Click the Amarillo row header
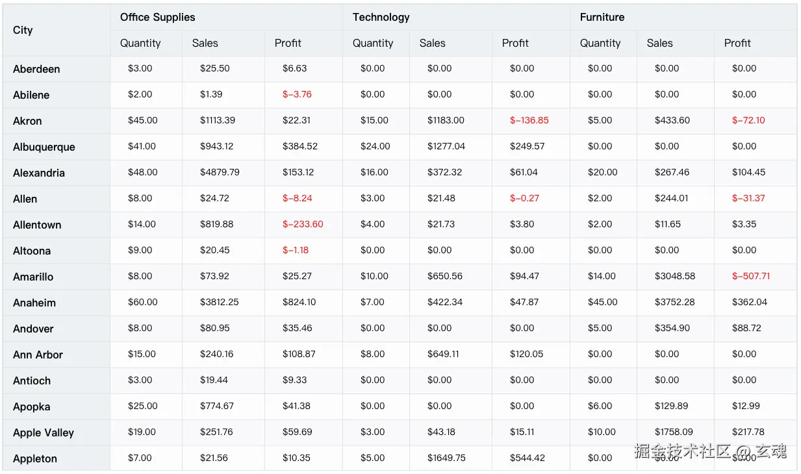Image resolution: width=801 pixels, height=474 pixels. (33, 277)
